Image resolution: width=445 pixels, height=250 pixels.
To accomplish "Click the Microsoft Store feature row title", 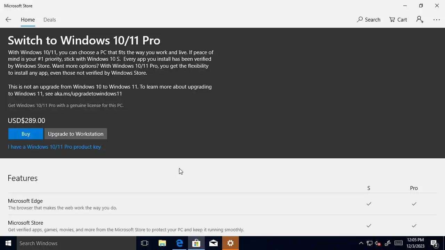I will click(x=25, y=223).
